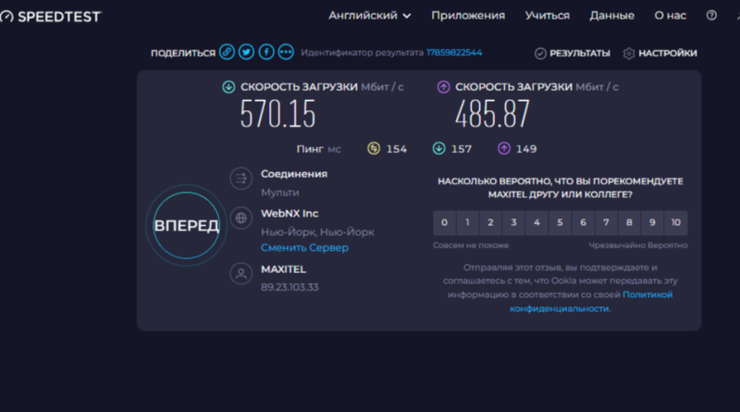Click the download speed arrow icon

[x=228, y=87]
